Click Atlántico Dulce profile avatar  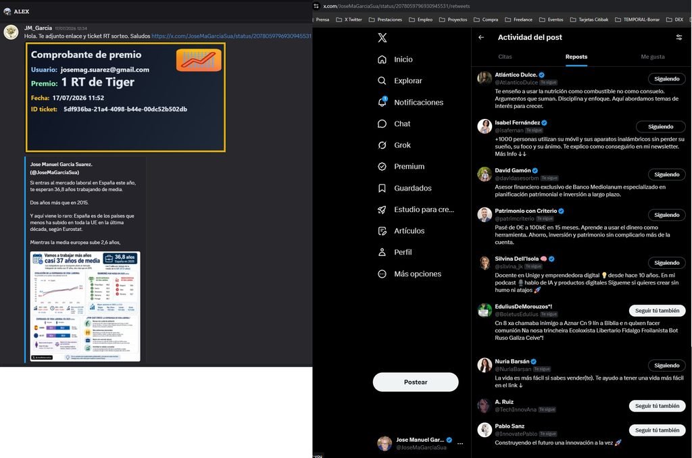pyautogui.click(x=485, y=78)
